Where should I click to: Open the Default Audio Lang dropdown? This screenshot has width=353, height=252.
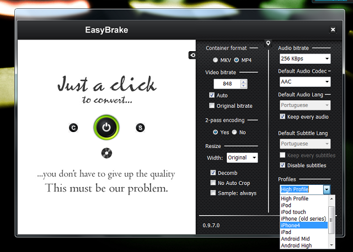point(305,105)
